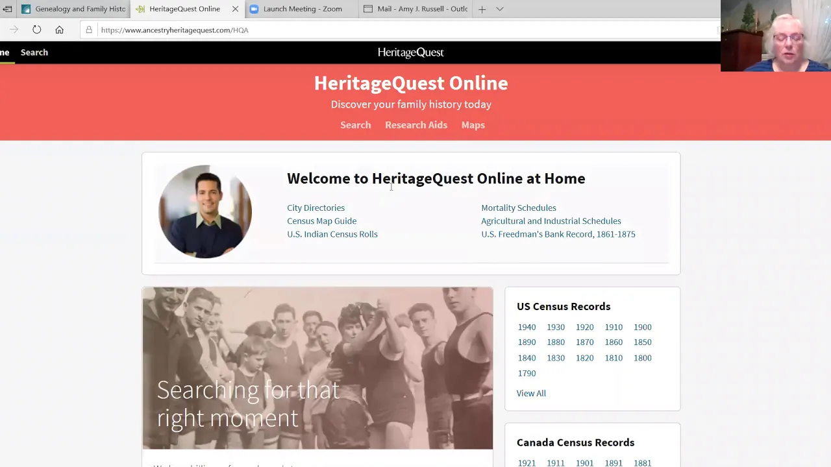Open City Directories link
The height and width of the screenshot is (467, 831).
316,208
